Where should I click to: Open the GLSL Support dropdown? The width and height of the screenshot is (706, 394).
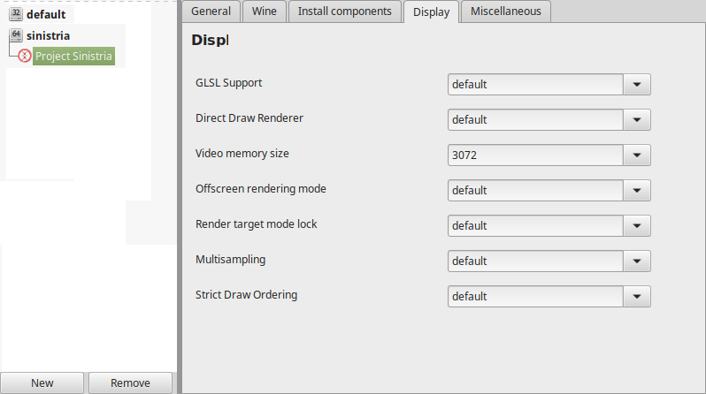(549, 85)
